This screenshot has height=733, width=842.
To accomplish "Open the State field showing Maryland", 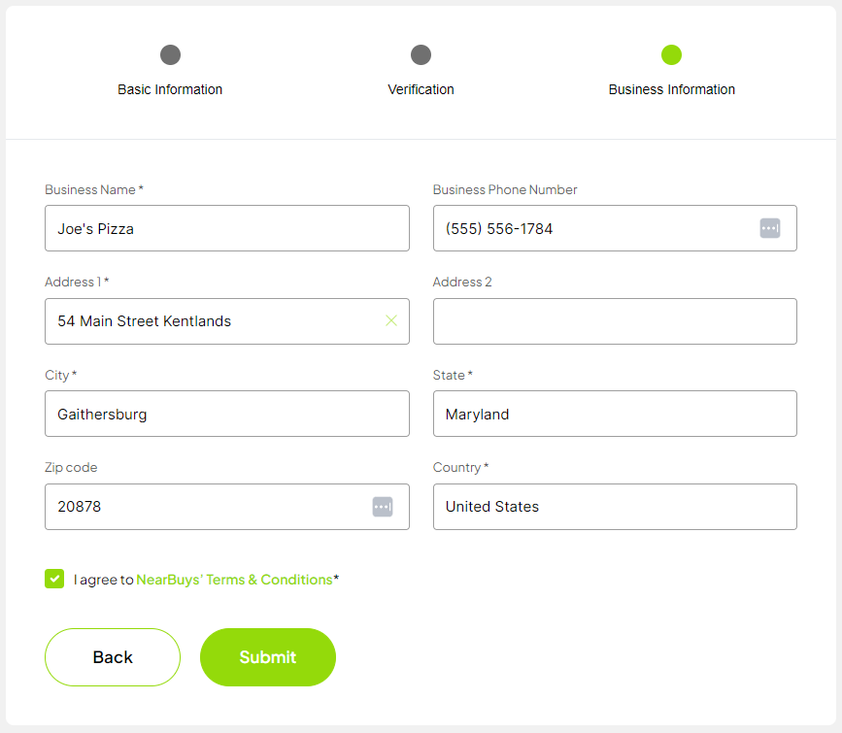I will 614,414.
